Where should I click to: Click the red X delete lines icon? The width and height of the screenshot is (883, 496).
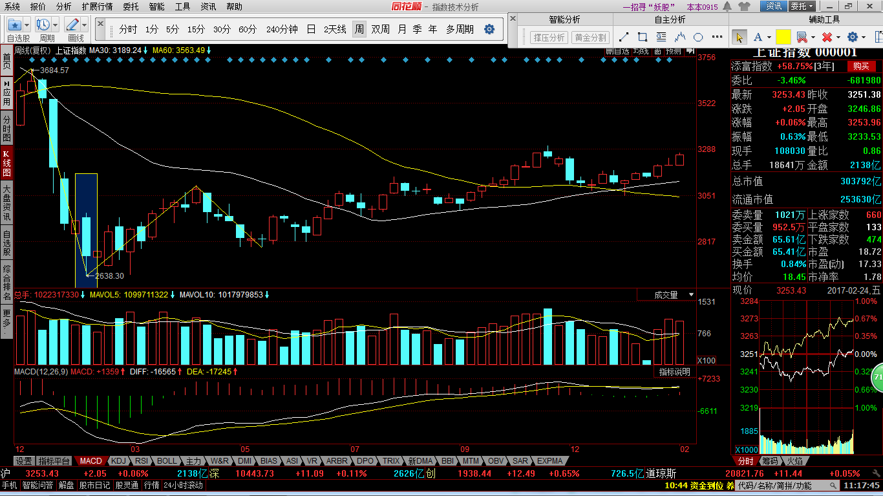(827, 38)
